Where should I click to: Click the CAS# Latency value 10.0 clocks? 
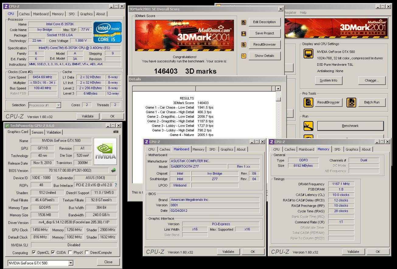pyautogui.click(x=341, y=195)
